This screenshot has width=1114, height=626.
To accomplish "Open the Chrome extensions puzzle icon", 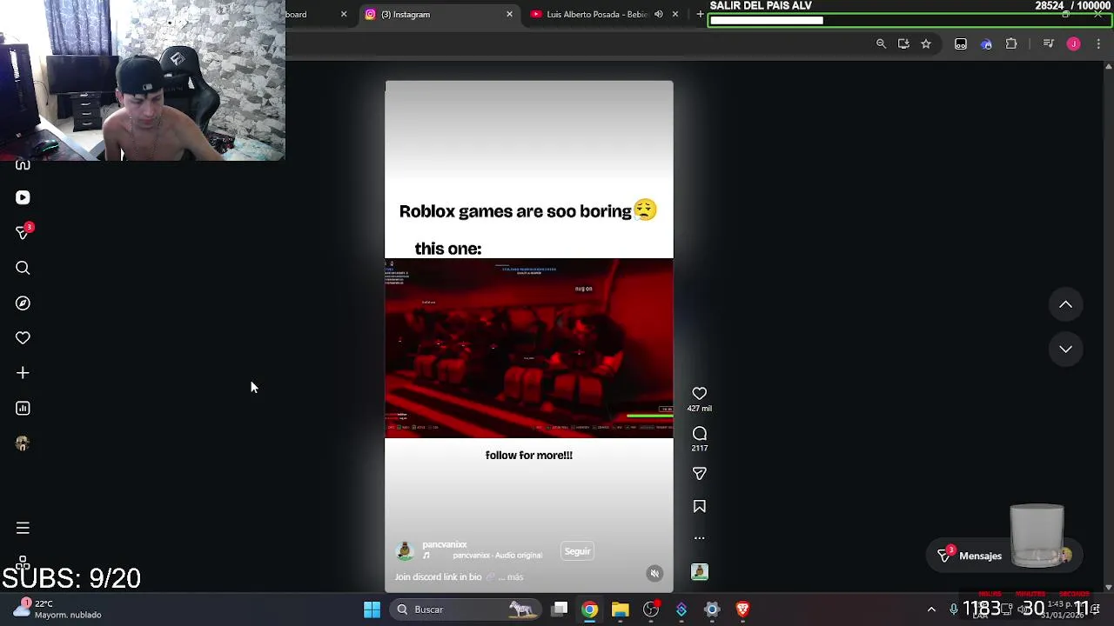I will tap(1011, 43).
